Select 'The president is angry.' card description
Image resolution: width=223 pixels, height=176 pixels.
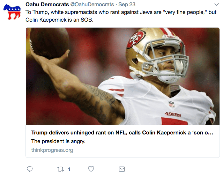pos(58,141)
